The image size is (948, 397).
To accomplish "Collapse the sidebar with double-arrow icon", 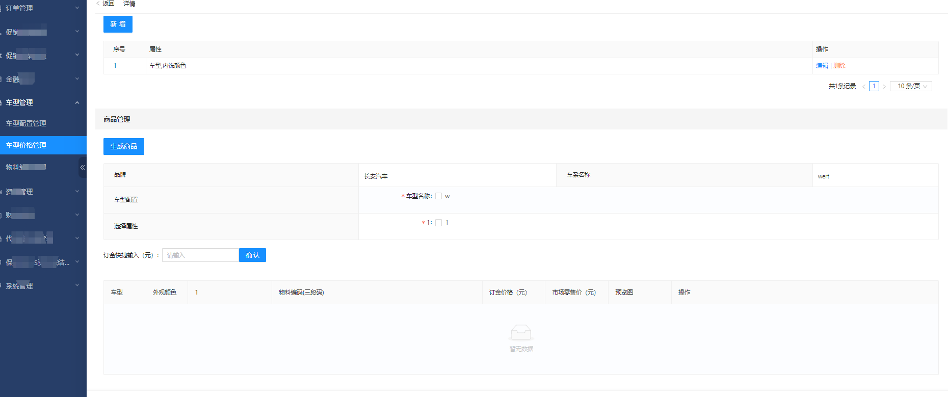I will point(82,167).
